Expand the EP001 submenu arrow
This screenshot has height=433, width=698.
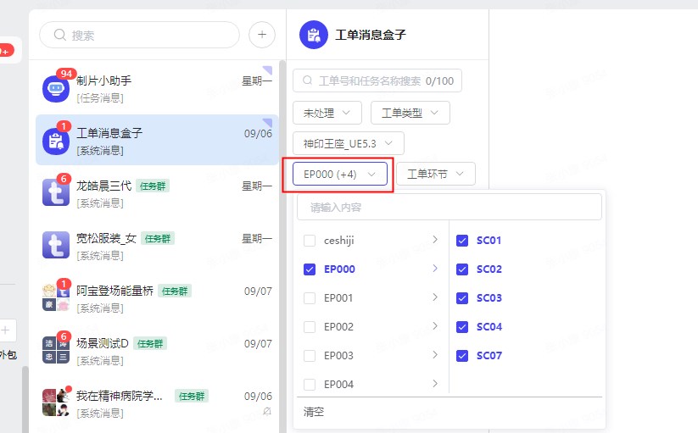[435, 297]
